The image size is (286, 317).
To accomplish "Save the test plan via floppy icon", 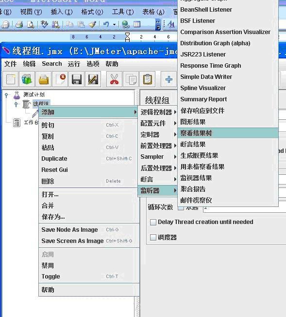I will click(76, 79).
